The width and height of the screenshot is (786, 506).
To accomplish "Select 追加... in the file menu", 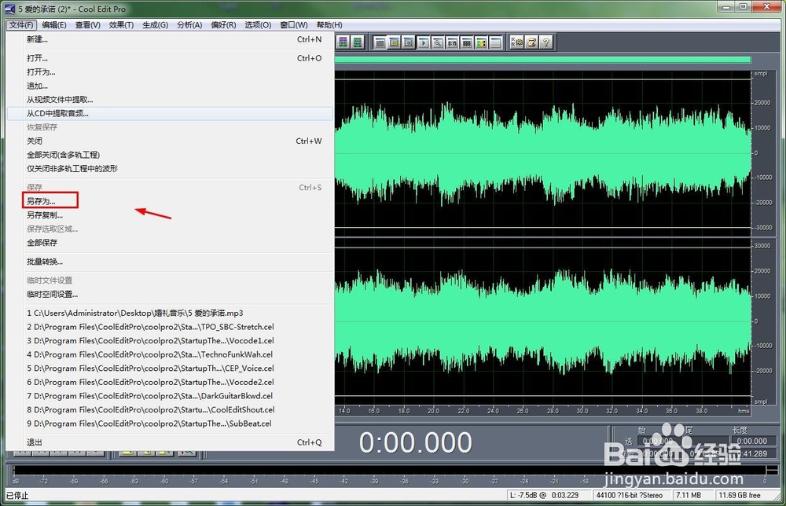I will [x=171, y=86].
